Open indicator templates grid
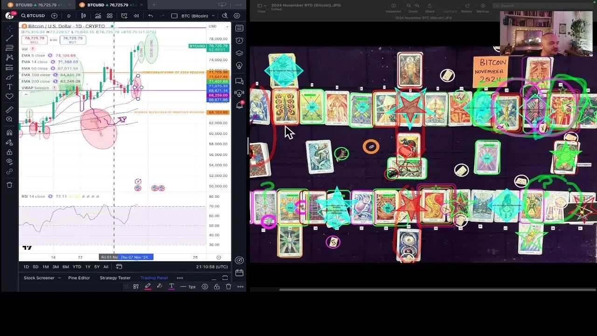The height and width of the screenshot is (336, 597). point(110,16)
